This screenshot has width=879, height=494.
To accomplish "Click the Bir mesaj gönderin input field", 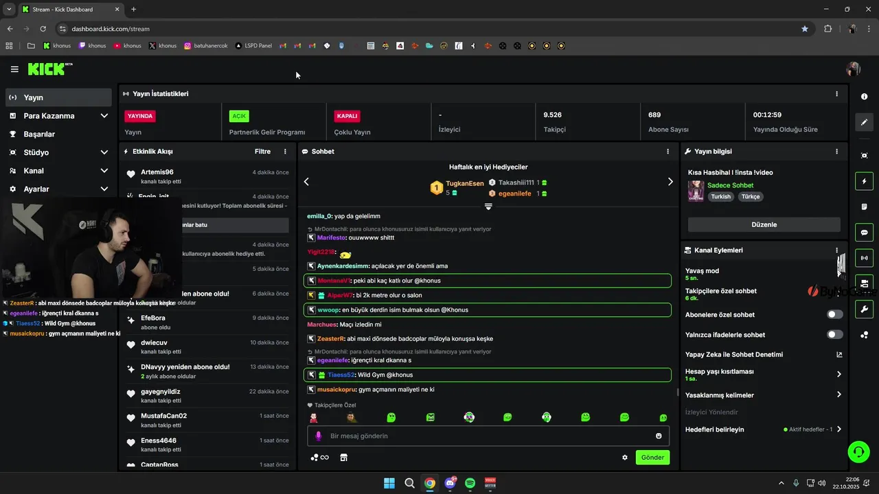I will point(488,436).
